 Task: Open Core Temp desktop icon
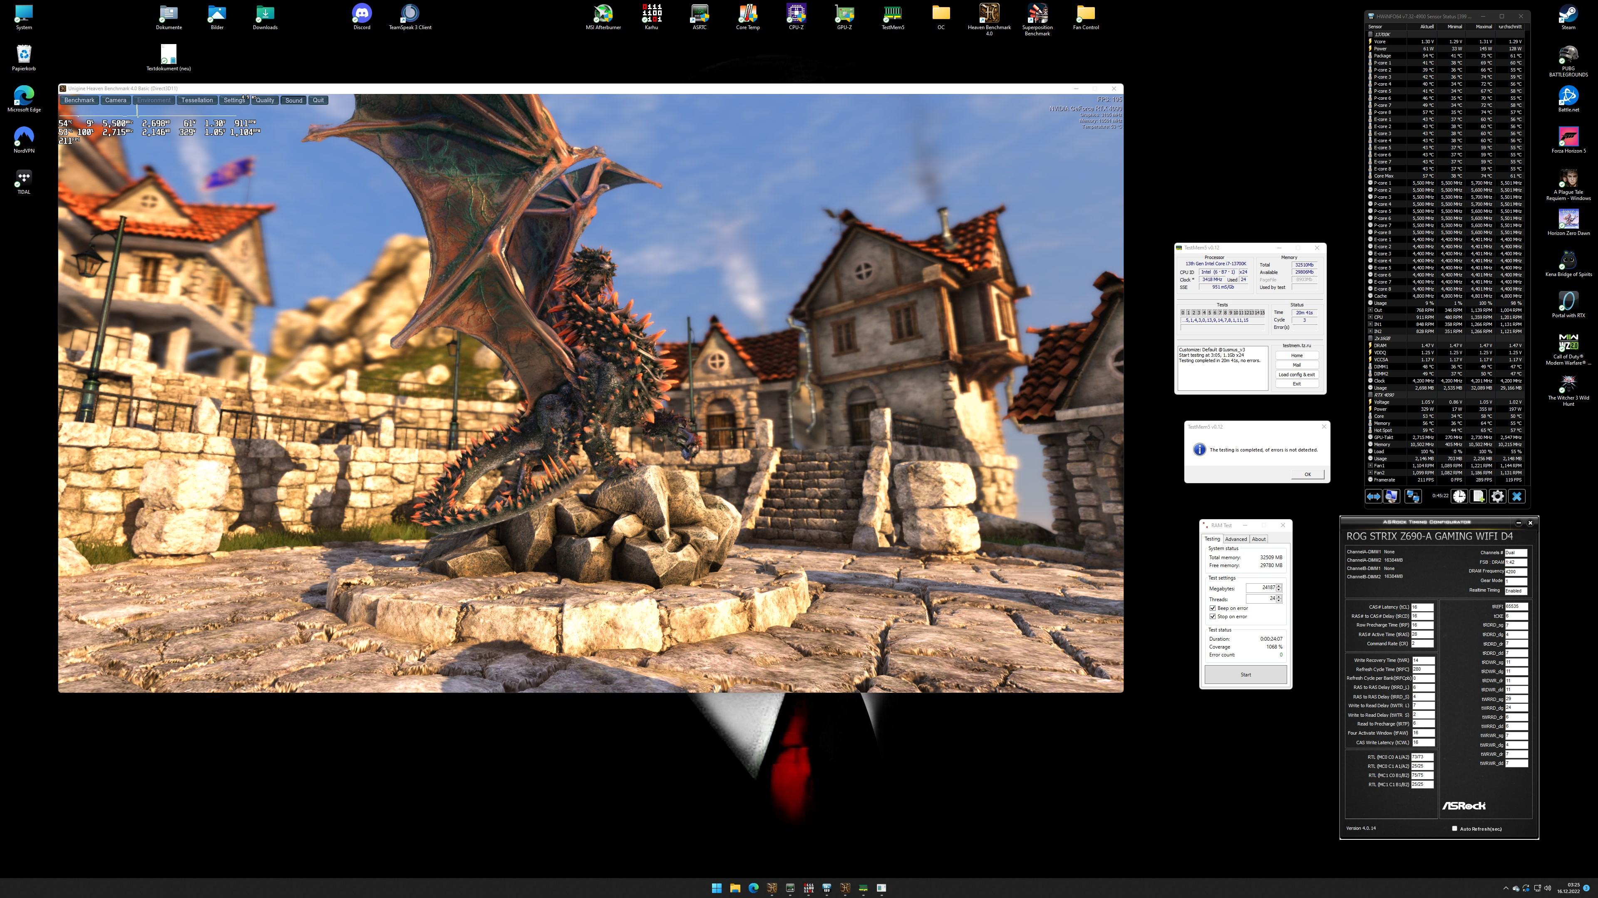point(747,17)
